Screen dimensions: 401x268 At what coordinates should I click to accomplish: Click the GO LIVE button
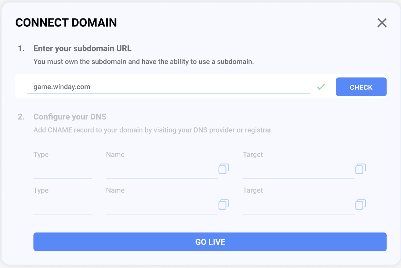coord(210,242)
